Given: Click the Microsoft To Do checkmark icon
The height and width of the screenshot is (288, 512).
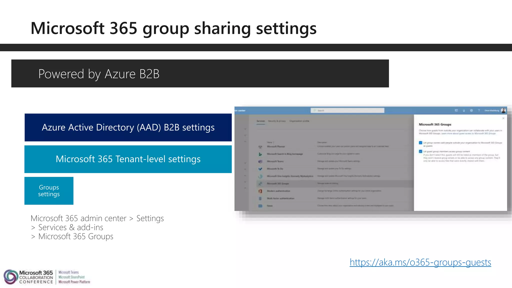Looking at the screenshot, I should click(x=260, y=169).
